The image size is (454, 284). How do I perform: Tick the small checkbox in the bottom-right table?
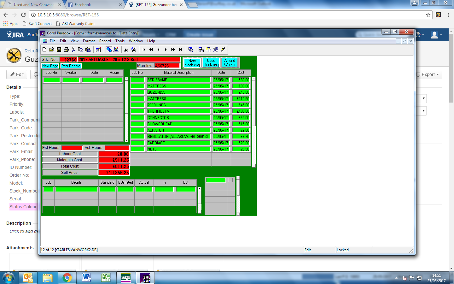tap(230, 180)
